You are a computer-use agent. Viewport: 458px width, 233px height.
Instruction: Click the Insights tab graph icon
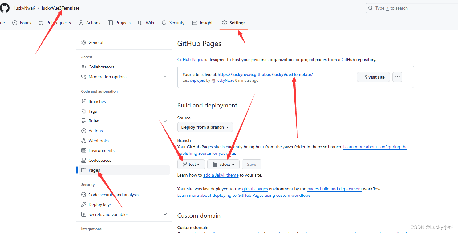coord(195,23)
